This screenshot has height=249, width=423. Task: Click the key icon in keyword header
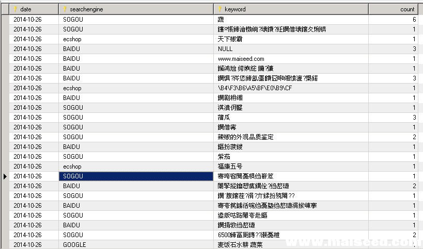(220, 9)
